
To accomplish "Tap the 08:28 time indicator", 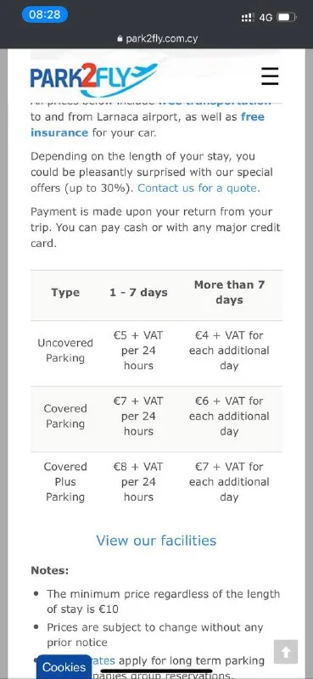I will (45, 14).
